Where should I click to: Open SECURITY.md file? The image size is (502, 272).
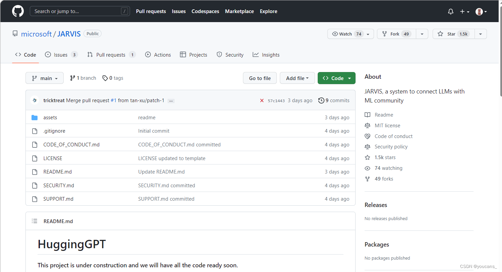[x=59, y=186]
